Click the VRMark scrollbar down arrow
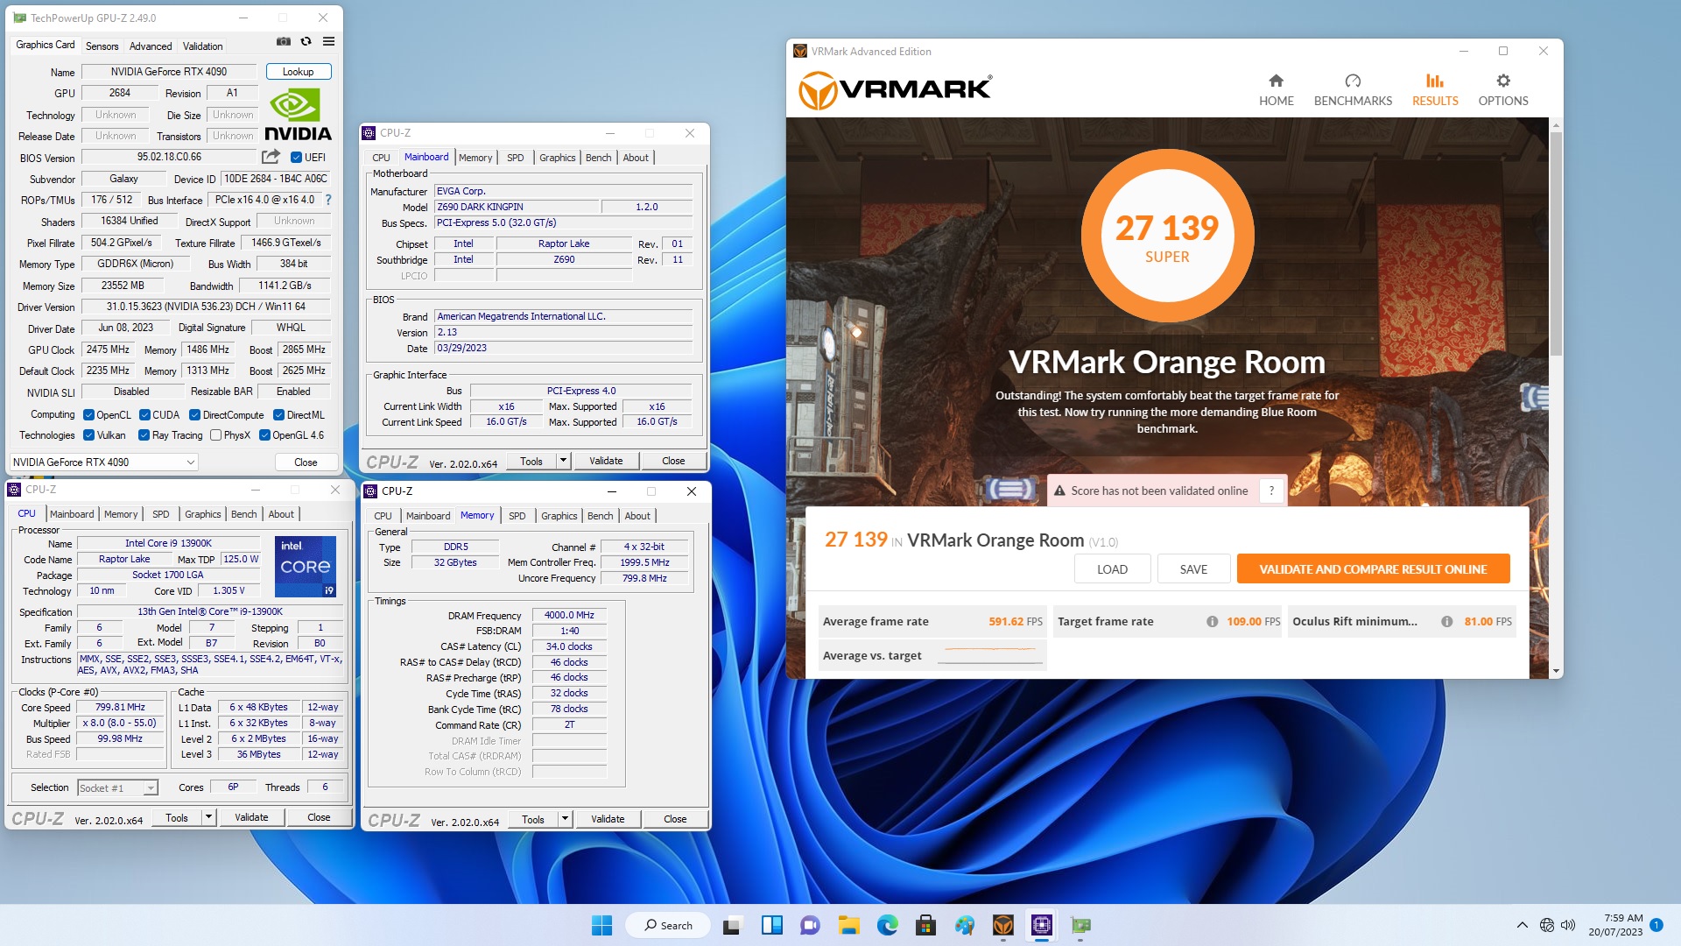This screenshot has height=946, width=1681. (1555, 671)
